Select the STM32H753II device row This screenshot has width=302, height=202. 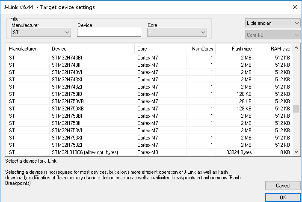point(149,123)
